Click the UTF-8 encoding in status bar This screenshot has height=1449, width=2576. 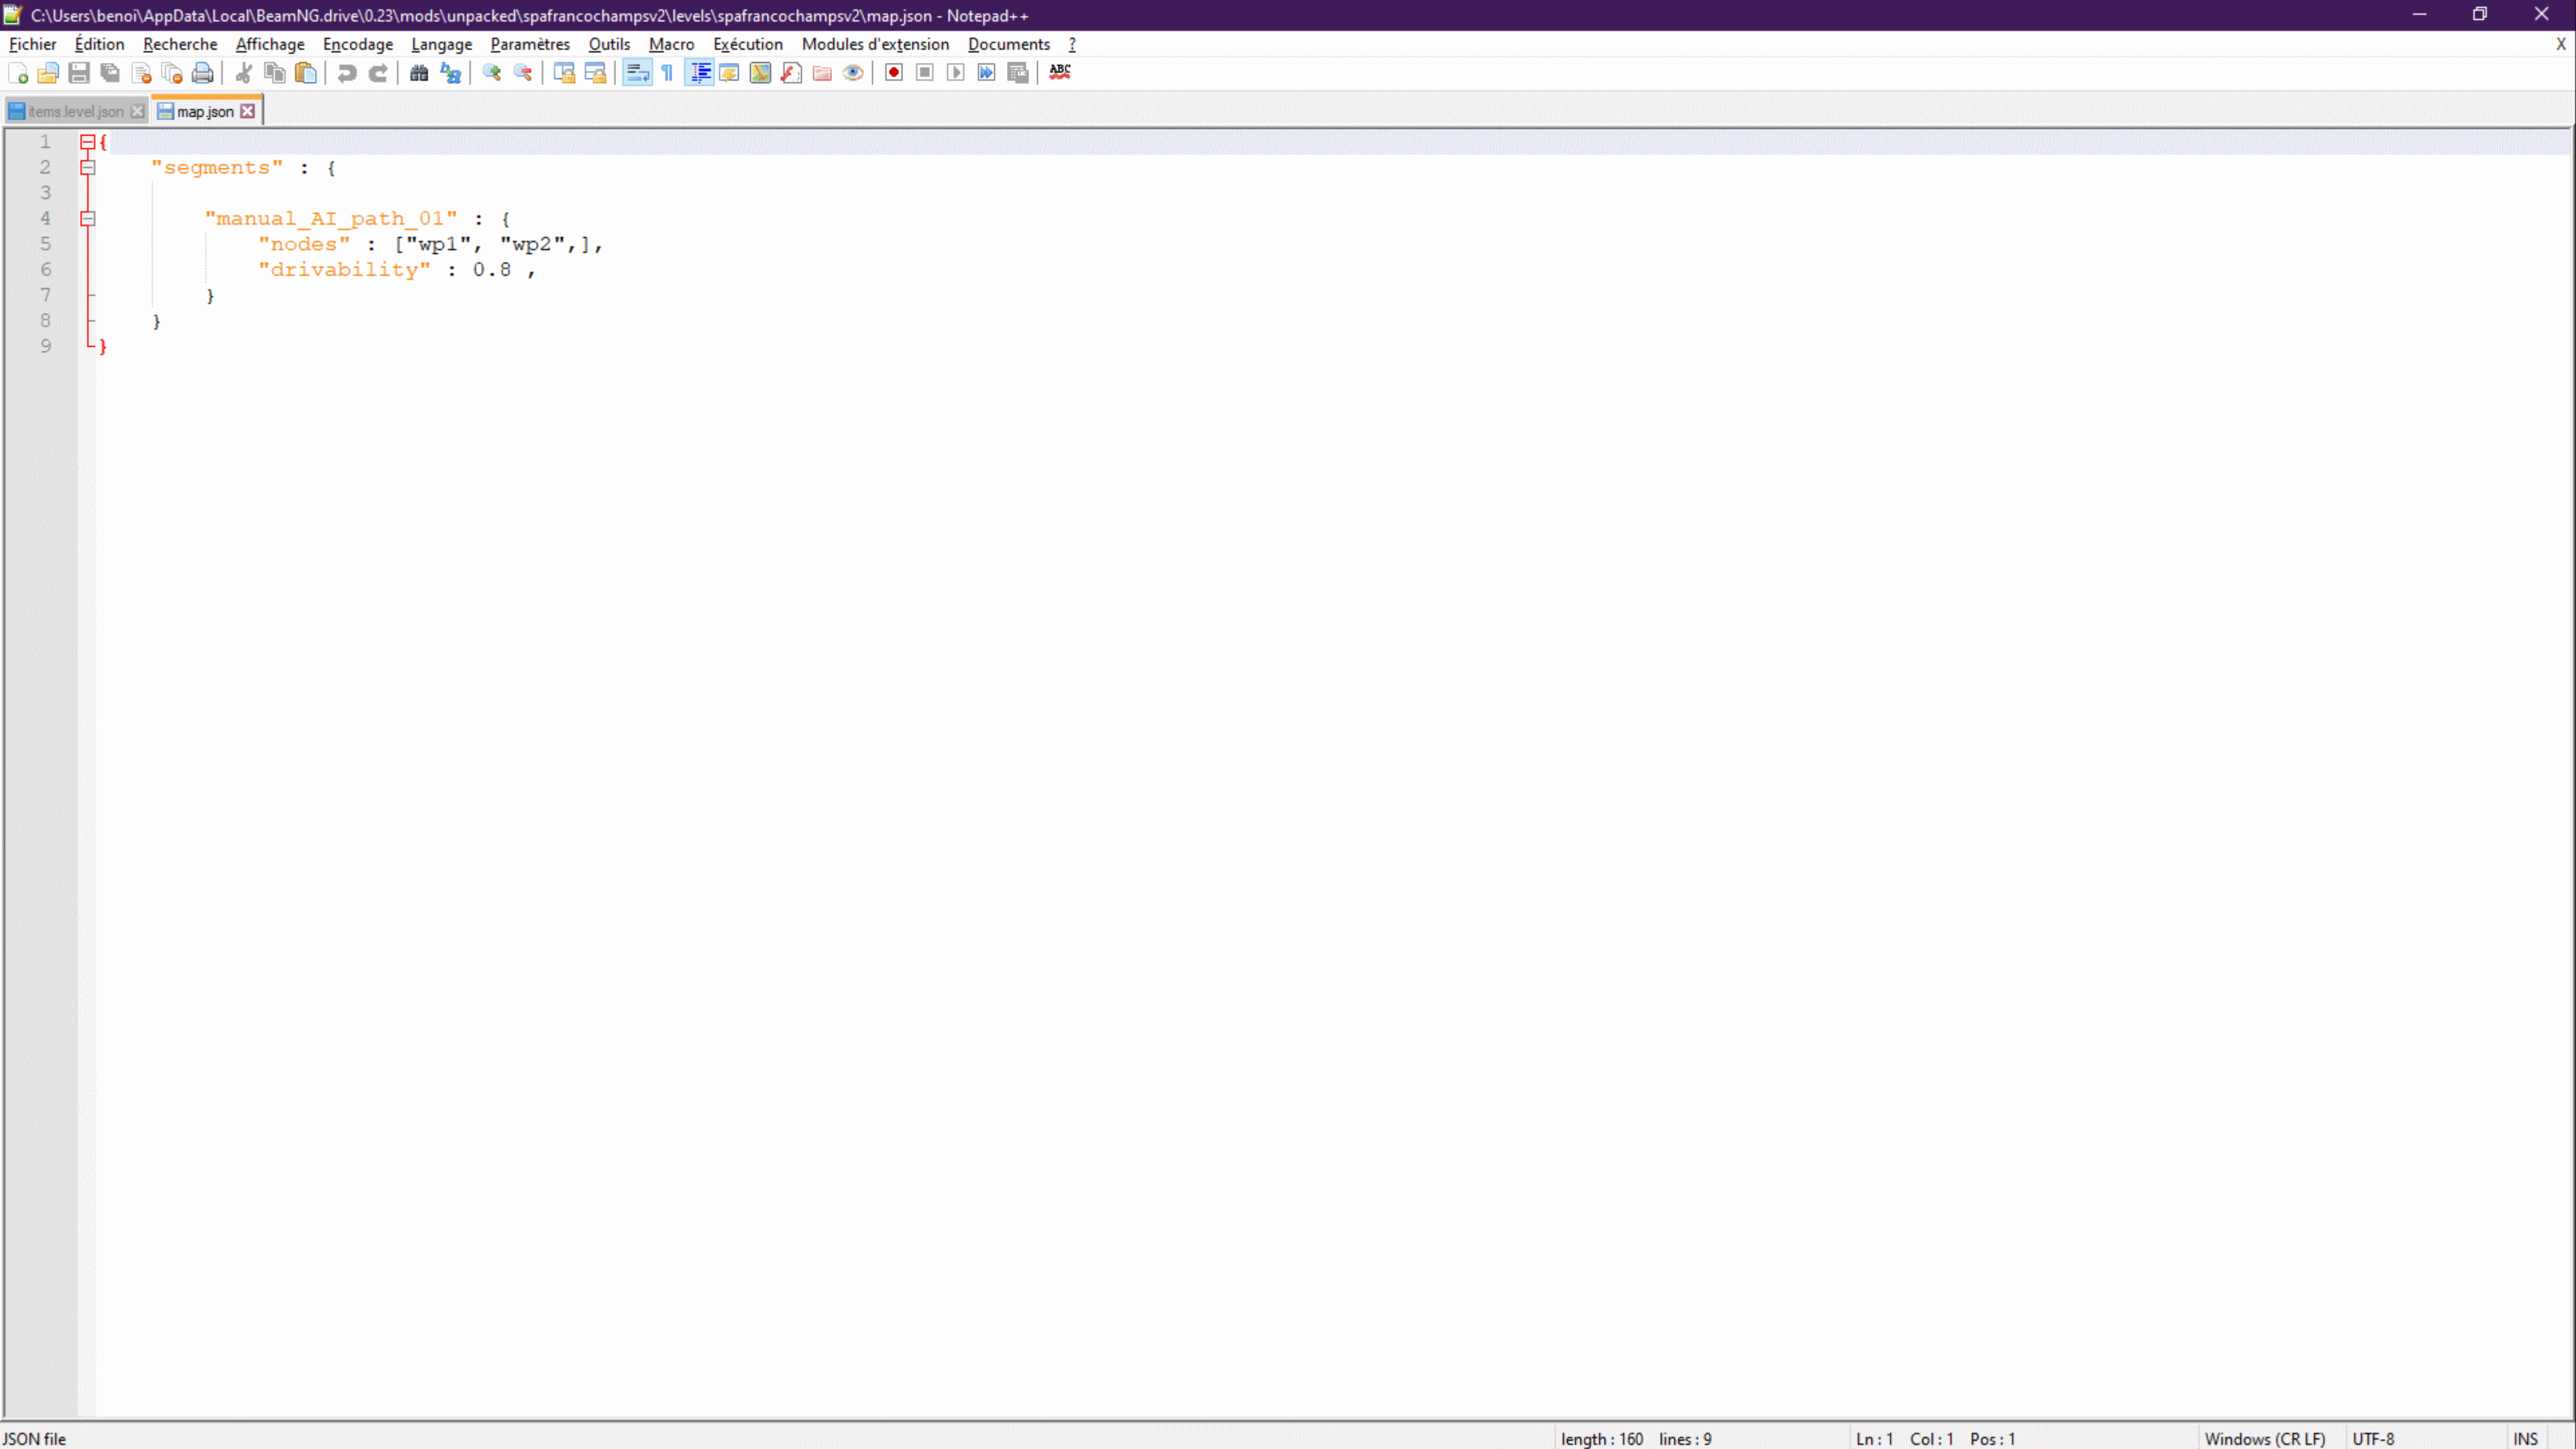2373,1439
